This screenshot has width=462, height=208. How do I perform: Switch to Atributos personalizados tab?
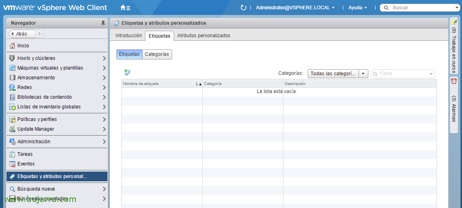click(204, 35)
